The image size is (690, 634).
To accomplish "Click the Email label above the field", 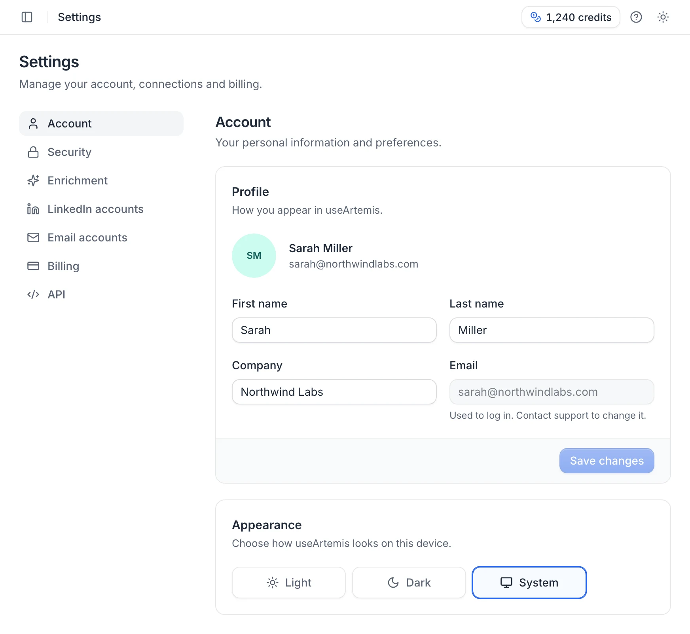I will [x=464, y=365].
